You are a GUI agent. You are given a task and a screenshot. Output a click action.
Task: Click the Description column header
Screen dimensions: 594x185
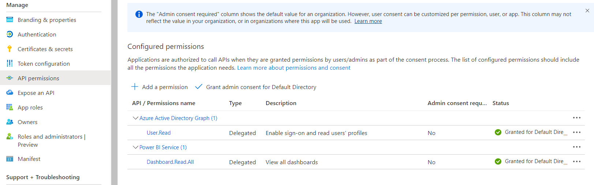(x=281, y=103)
